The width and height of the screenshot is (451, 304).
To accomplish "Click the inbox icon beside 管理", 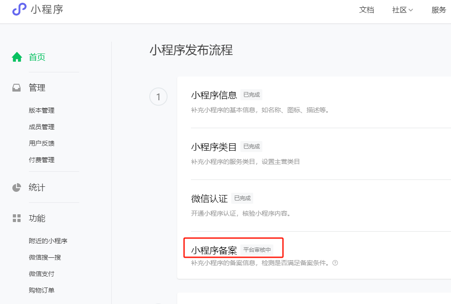I will 16,88.
